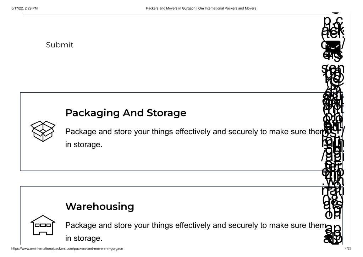Click the warehouse building icon

[x=43, y=225]
